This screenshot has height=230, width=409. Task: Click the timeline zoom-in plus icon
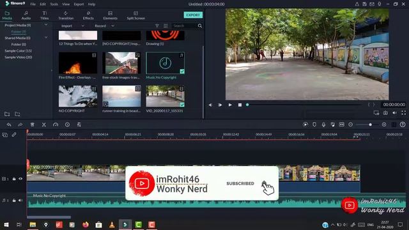point(384,125)
